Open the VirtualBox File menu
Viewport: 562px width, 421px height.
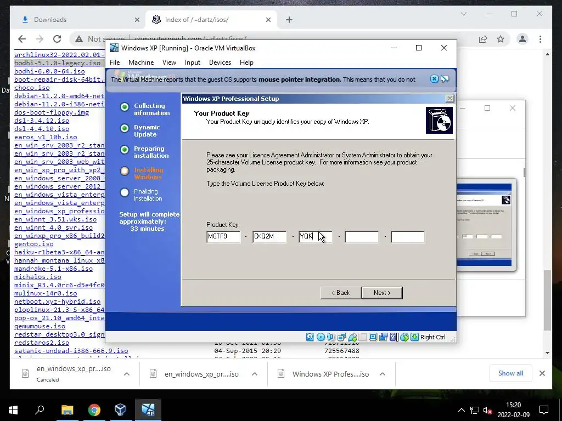coord(115,62)
